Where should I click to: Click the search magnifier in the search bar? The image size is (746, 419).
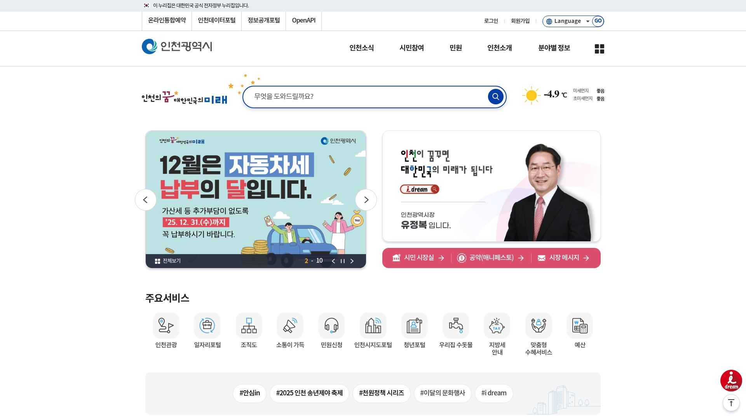495,96
